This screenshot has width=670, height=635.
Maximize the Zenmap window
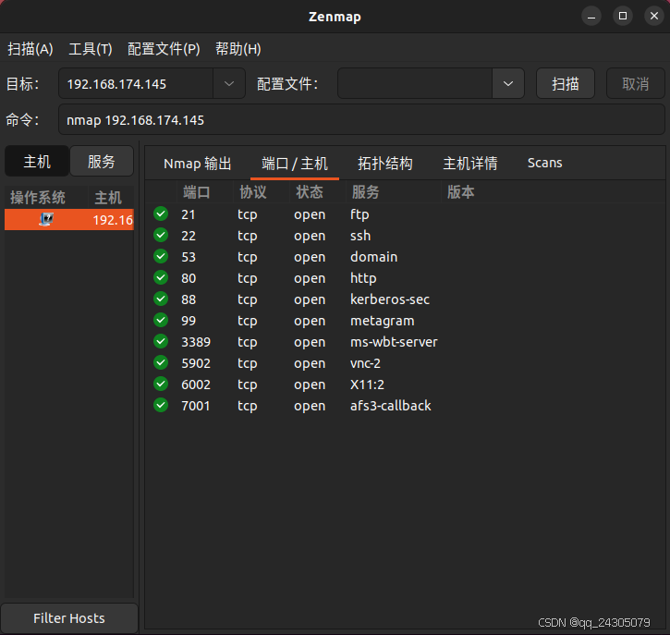pyautogui.click(x=623, y=17)
